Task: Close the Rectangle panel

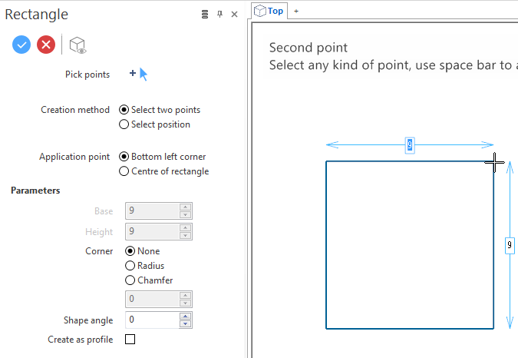Action: [x=234, y=15]
